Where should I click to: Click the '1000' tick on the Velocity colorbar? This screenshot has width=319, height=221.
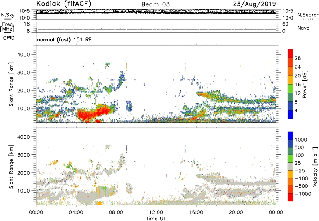click(x=301, y=140)
